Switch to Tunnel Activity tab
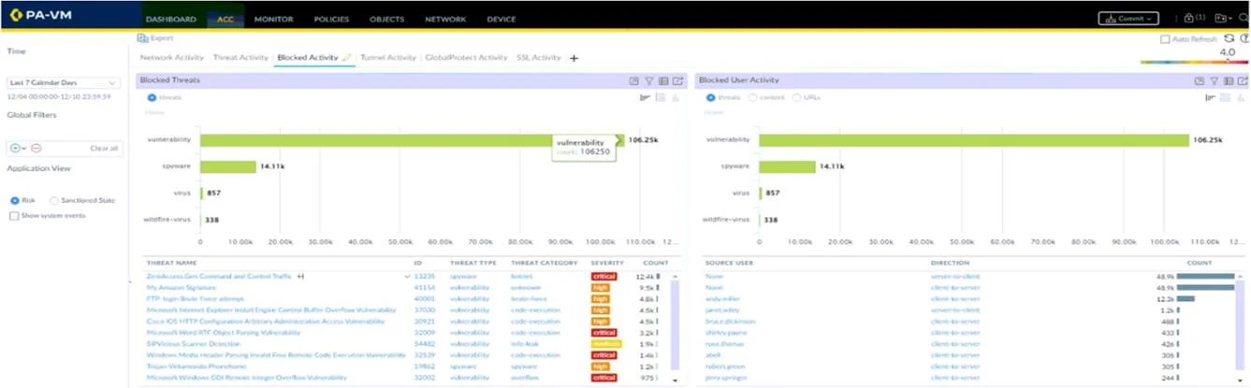 [388, 58]
